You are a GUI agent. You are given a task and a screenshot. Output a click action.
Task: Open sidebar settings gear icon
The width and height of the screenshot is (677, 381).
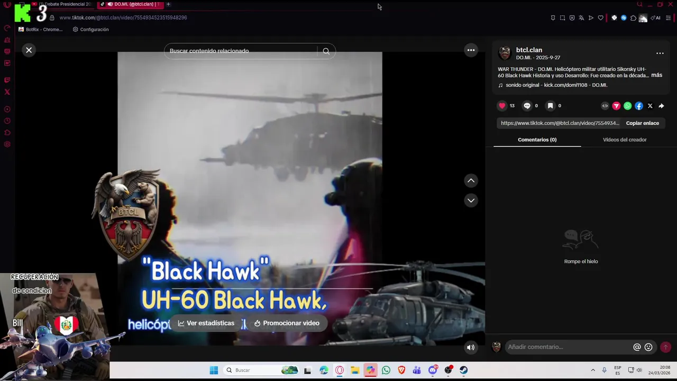[7, 144]
